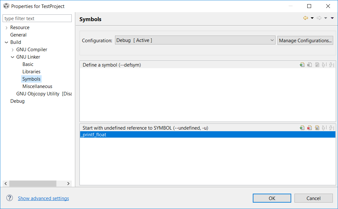Click Show advanced settings link

[43, 198]
